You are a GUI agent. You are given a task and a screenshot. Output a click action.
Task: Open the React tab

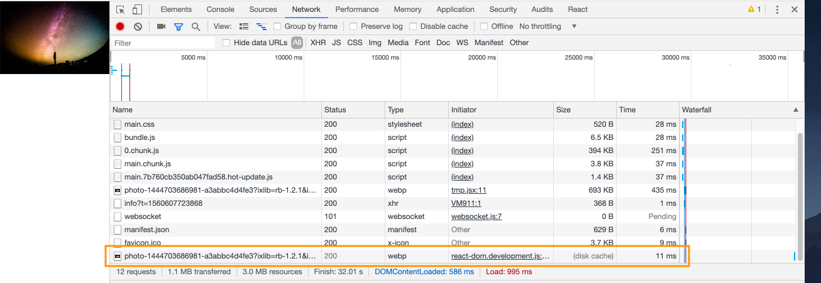click(578, 9)
